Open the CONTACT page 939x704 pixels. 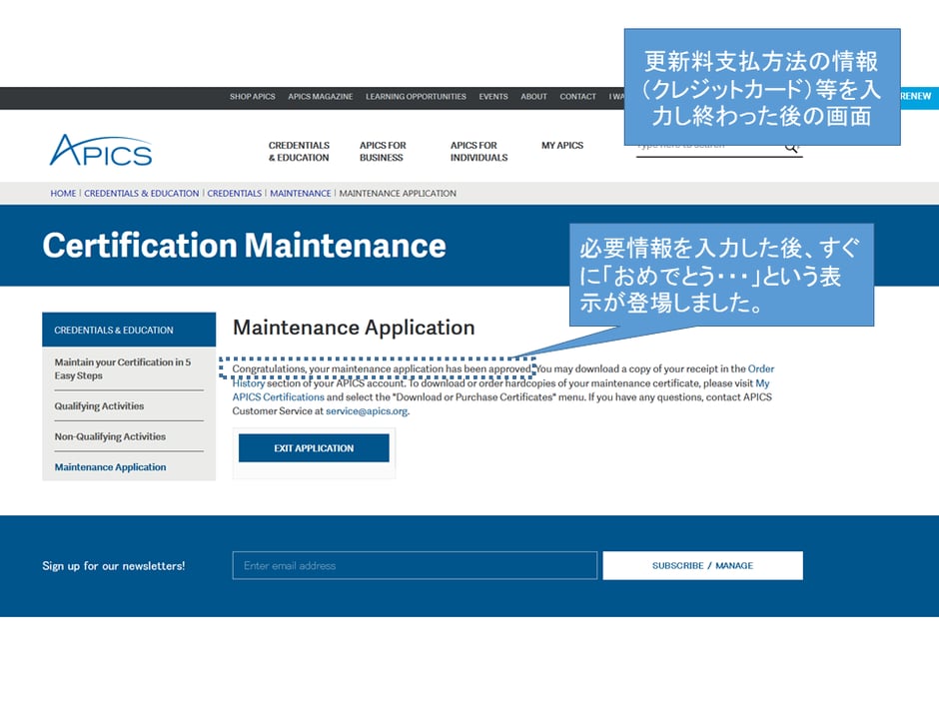[x=578, y=97]
